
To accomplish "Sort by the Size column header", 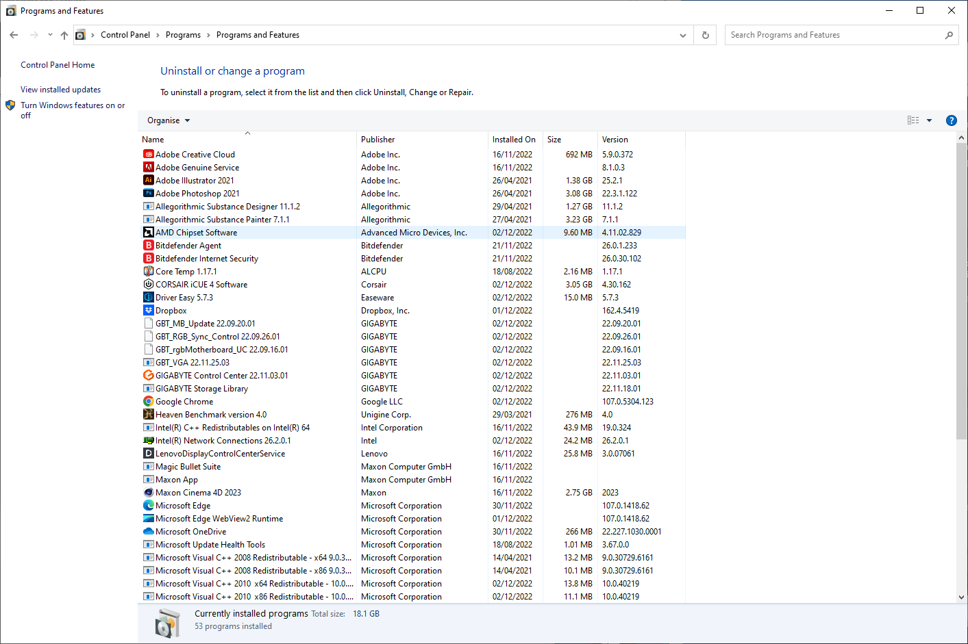I will coord(570,140).
